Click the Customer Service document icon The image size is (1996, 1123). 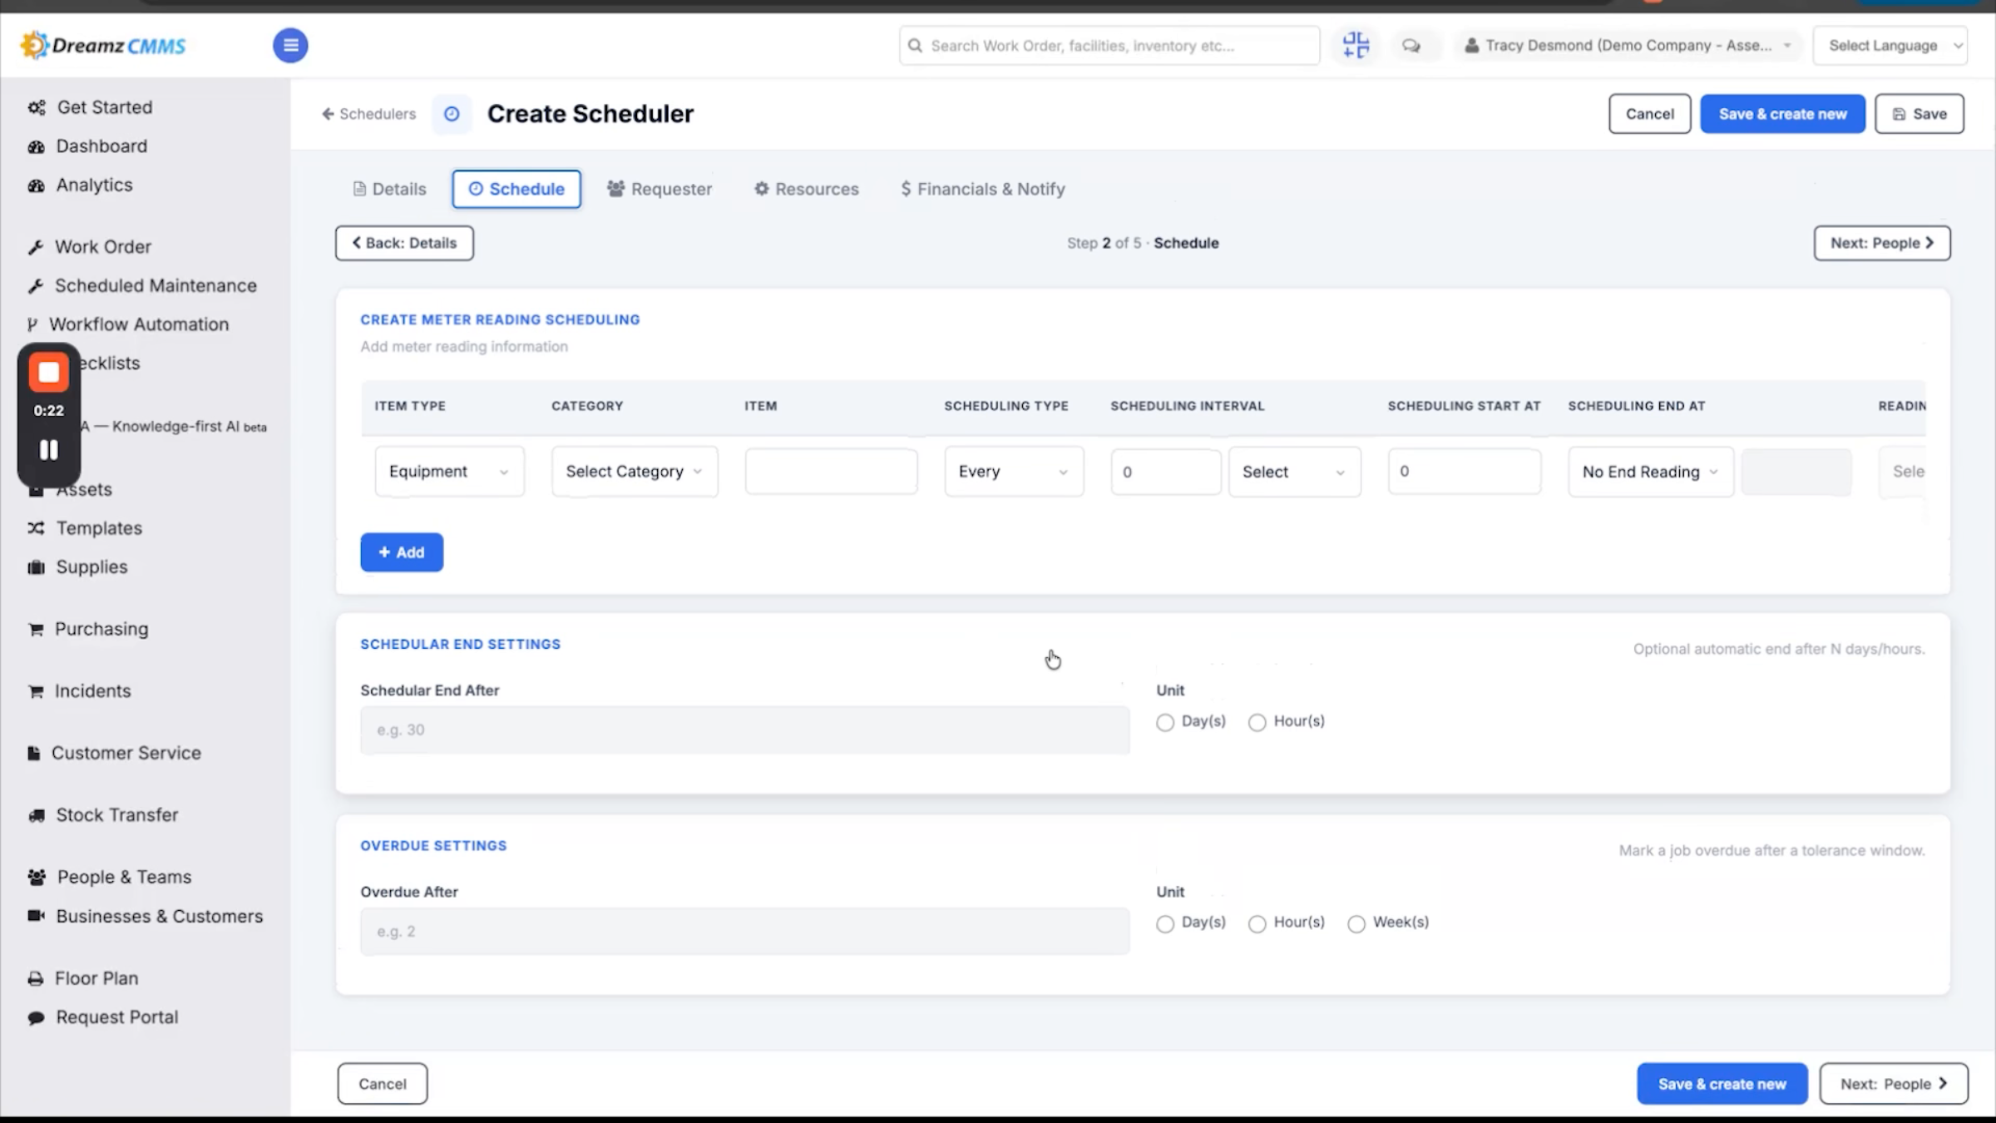(33, 753)
